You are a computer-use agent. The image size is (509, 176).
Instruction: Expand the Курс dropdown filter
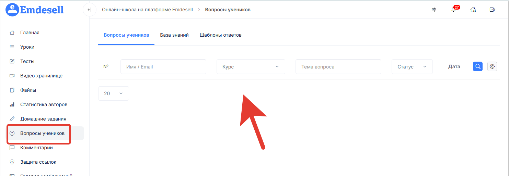click(x=251, y=67)
